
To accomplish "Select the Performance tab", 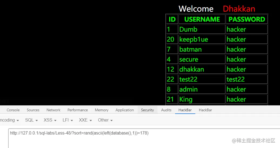I will tap(78, 110).
